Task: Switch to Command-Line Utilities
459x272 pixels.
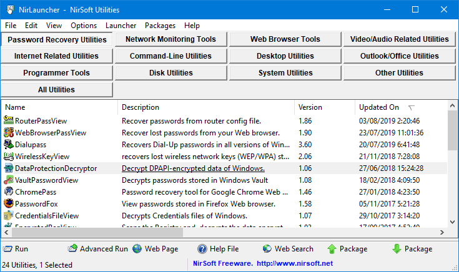Action: click(x=171, y=56)
